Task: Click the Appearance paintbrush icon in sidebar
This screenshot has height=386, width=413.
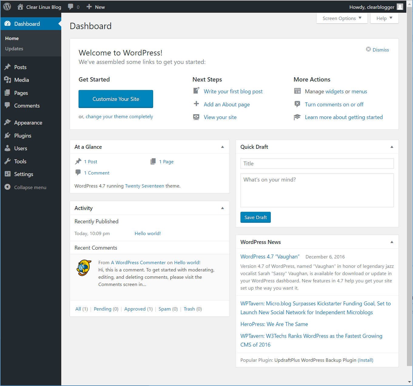Action: pos(8,122)
